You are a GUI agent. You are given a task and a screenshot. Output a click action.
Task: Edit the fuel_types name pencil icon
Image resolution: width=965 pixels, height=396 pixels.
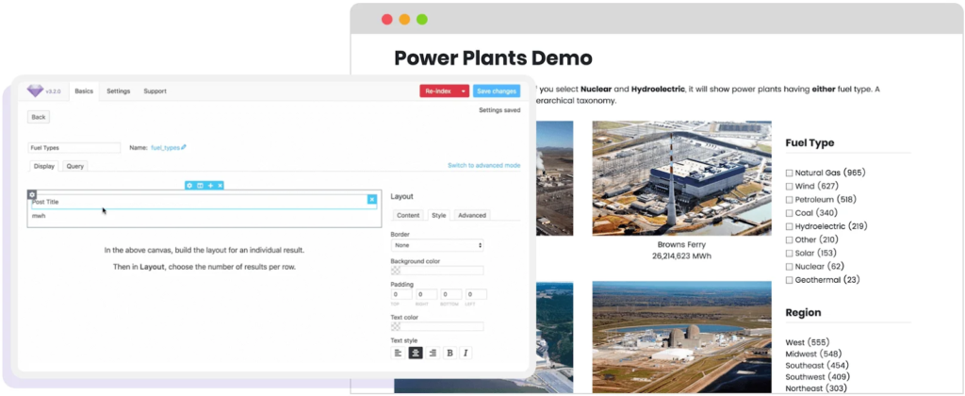pos(184,147)
